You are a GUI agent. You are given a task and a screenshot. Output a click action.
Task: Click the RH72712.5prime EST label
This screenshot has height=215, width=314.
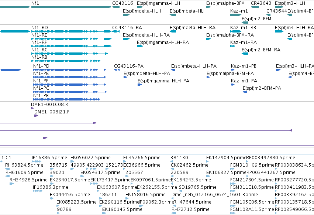190,209
